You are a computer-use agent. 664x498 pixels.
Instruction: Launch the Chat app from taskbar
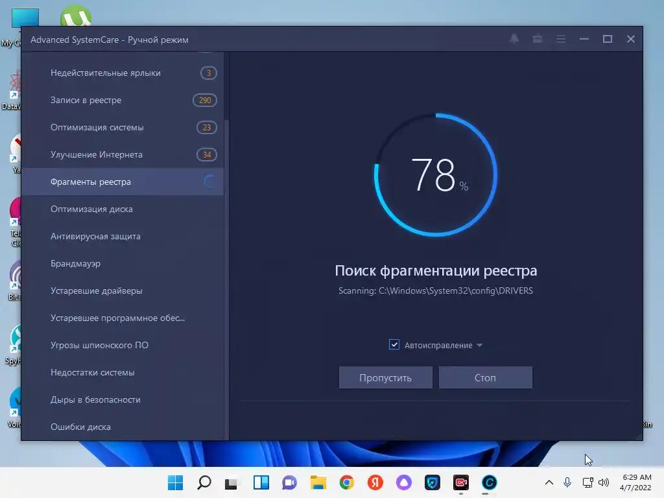tap(289, 482)
